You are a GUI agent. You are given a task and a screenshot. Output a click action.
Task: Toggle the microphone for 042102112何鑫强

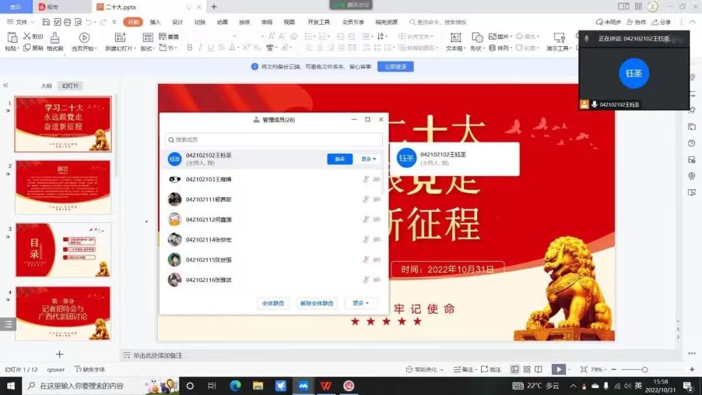click(x=366, y=220)
